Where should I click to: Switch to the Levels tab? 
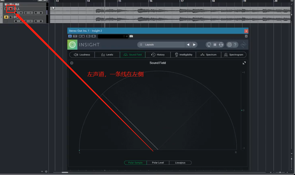coord(107,55)
